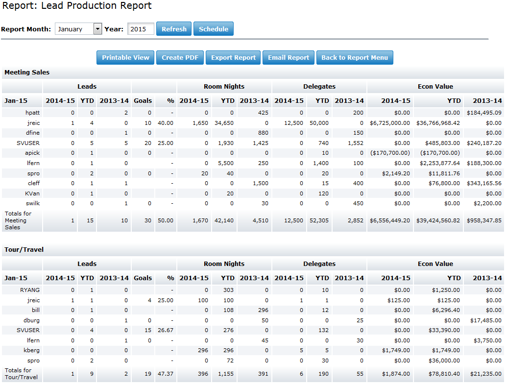
Task: Select the Report: Lead Production Report title
Action: tap(77, 5)
